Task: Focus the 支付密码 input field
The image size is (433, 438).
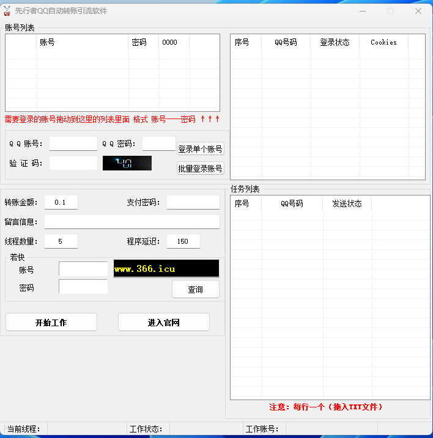Action: point(193,202)
